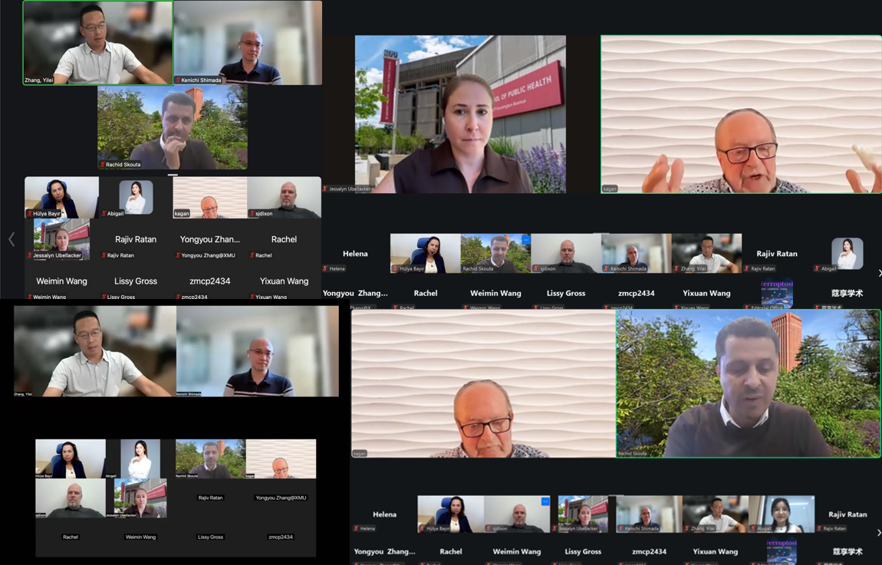The height and width of the screenshot is (565, 882).
Task: Select the Weimin Wang name tile in the top-left grid
Action: coord(62,281)
